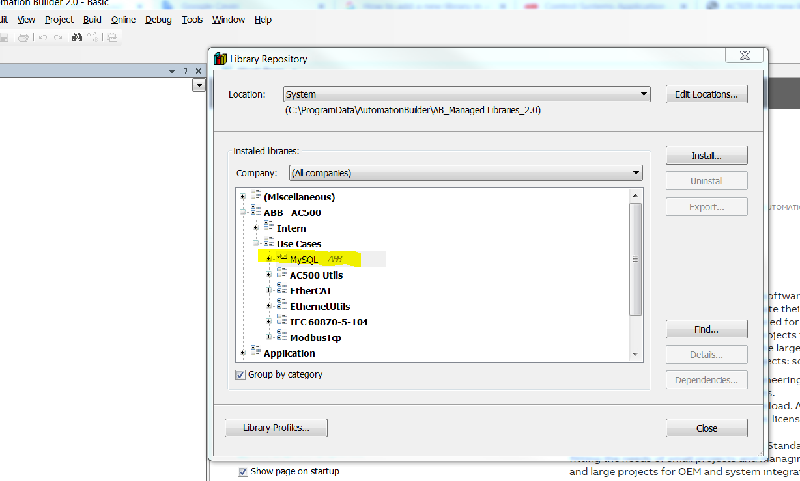Open the View menu

pyautogui.click(x=26, y=20)
